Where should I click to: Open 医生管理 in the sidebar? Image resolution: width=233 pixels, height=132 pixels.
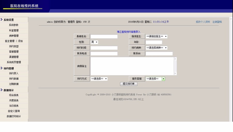[10, 41]
